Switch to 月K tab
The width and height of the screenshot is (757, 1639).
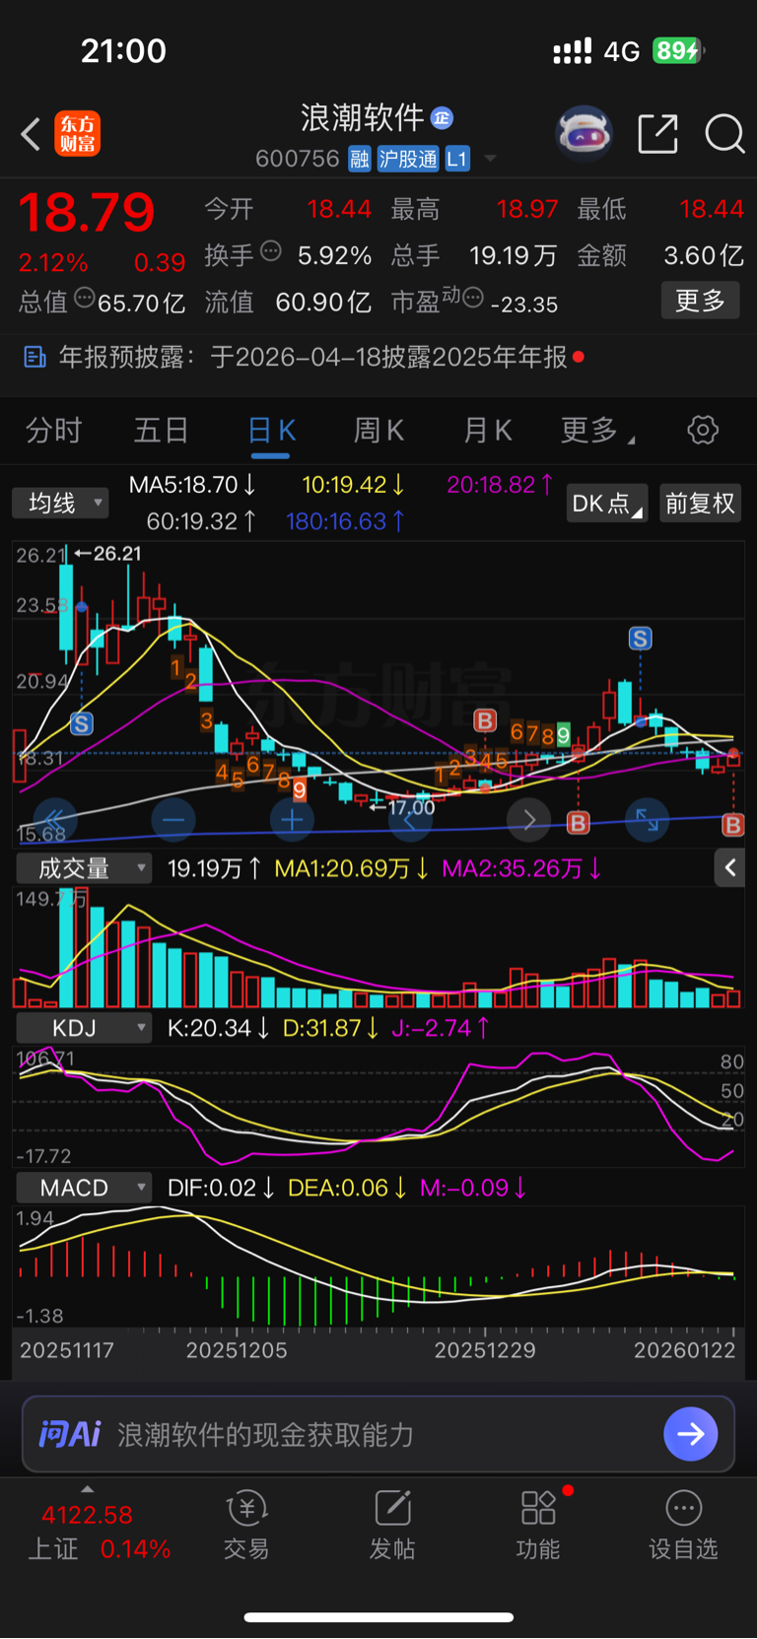488,431
